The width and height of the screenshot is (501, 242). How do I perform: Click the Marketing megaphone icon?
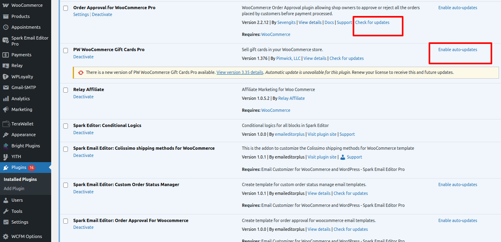[x=6, y=109]
